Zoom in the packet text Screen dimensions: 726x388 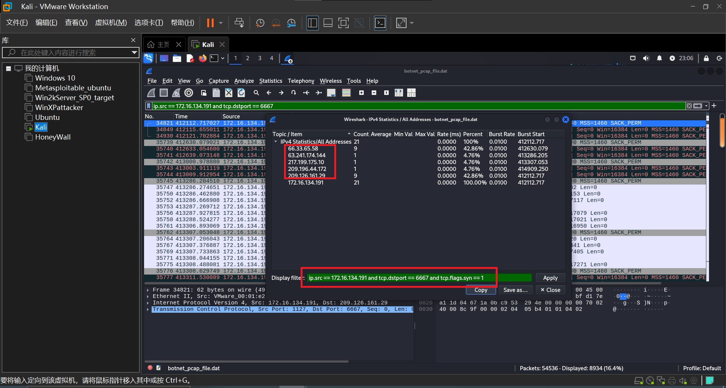pos(361,93)
